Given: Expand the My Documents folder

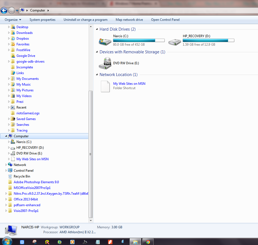Looking at the screenshot, I should [9, 78].
